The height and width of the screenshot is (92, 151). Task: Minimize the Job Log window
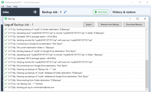(130, 19)
